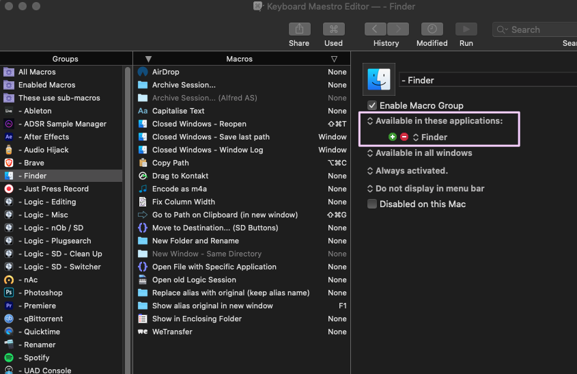The image size is (577, 374).
Task: Click the large Finder group icon well
Action: point(379,79)
